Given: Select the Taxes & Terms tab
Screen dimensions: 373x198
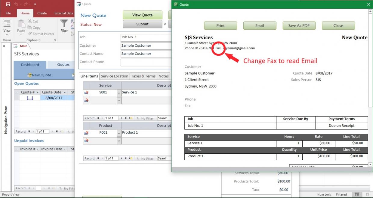Looking at the screenshot, I should [143, 76].
